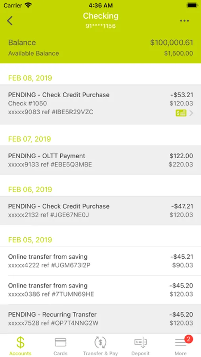This screenshot has height=357, width=201.
Task: Open the Cards tab icon
Action: point(60,342)
